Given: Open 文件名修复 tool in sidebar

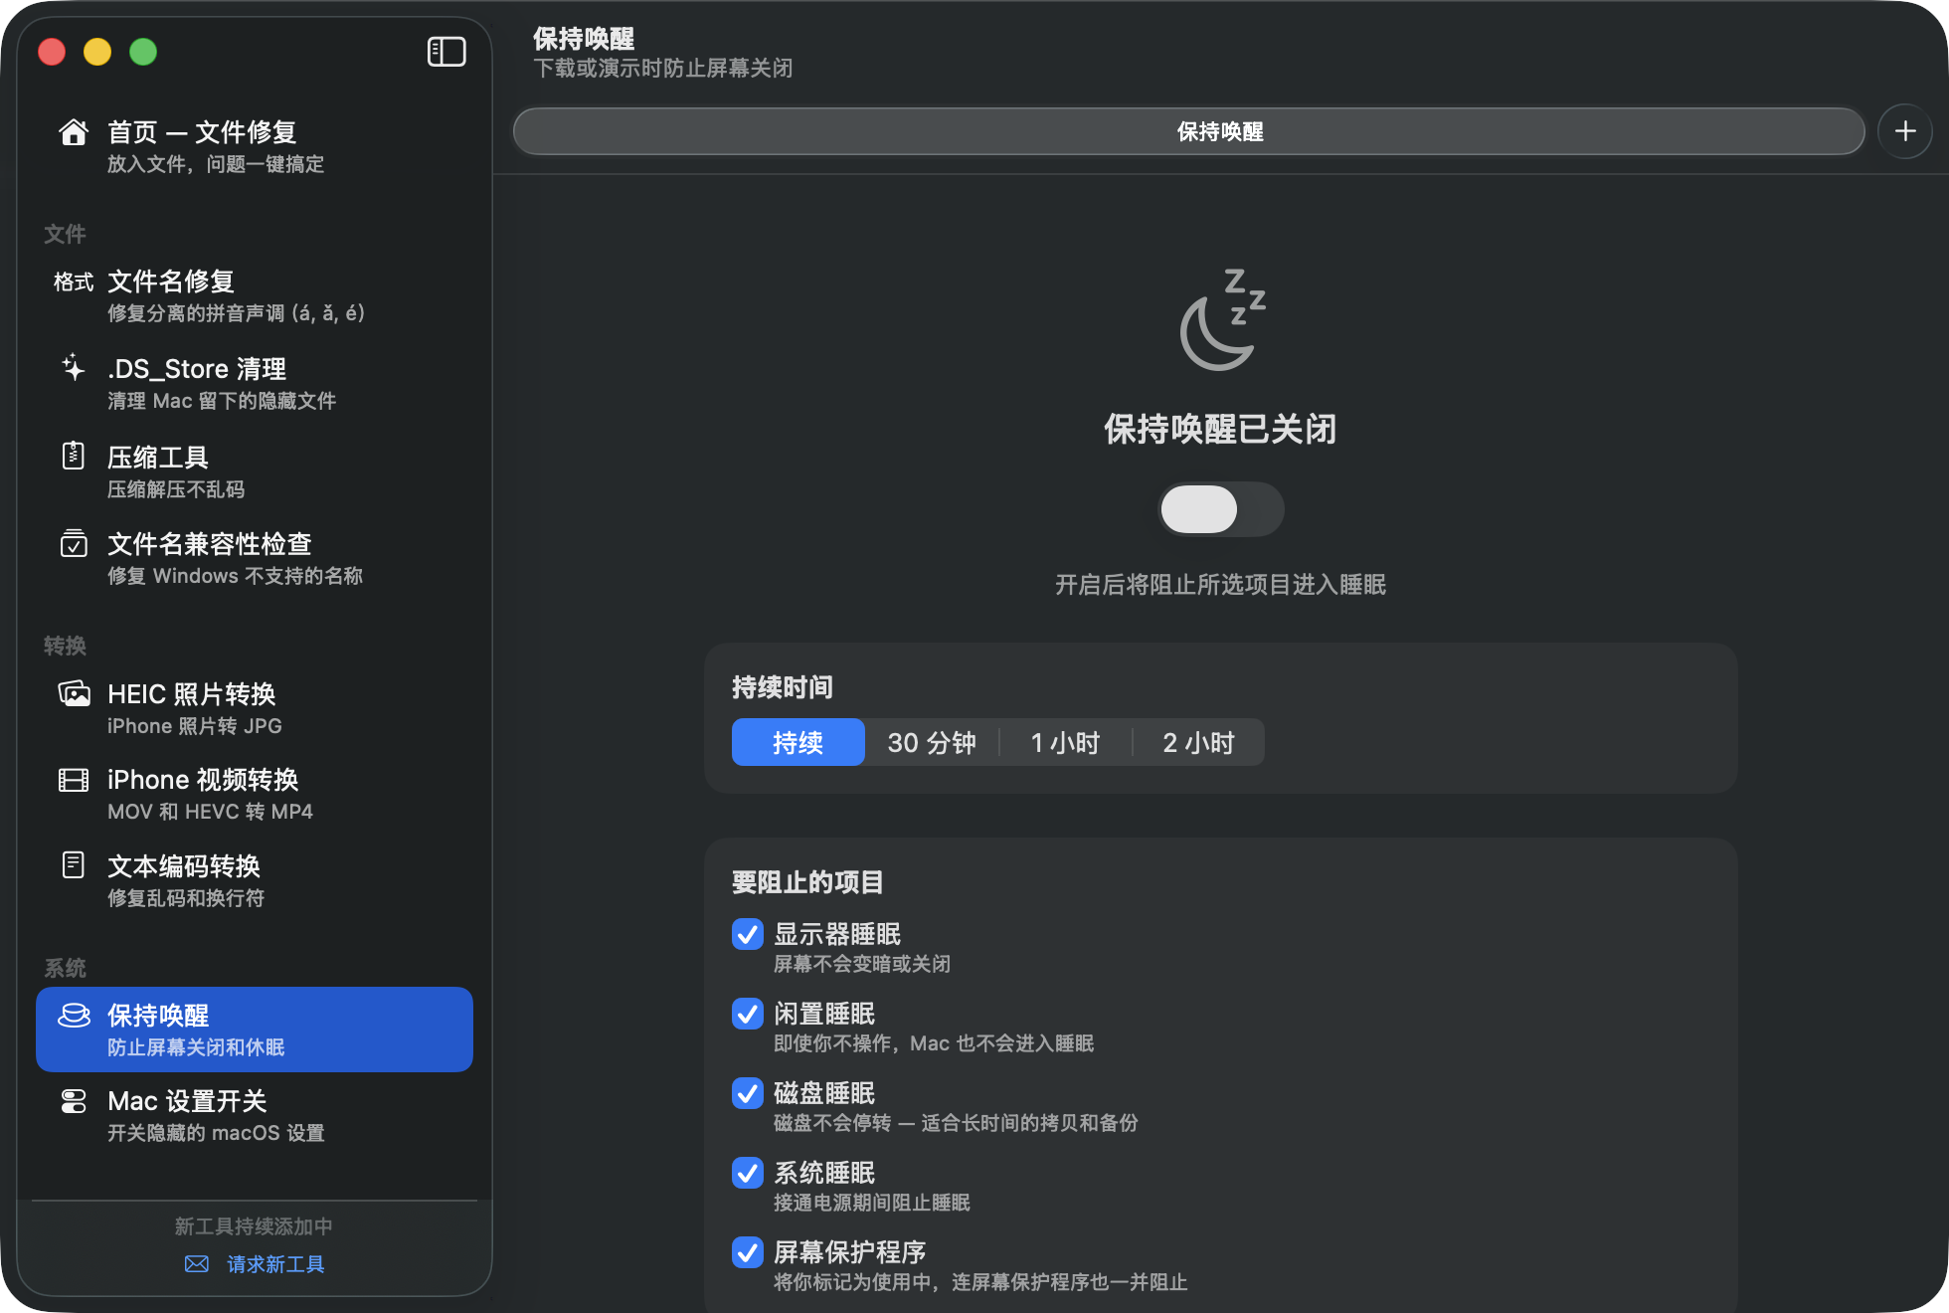Looking at the screenshot, I should pos(255,295).
